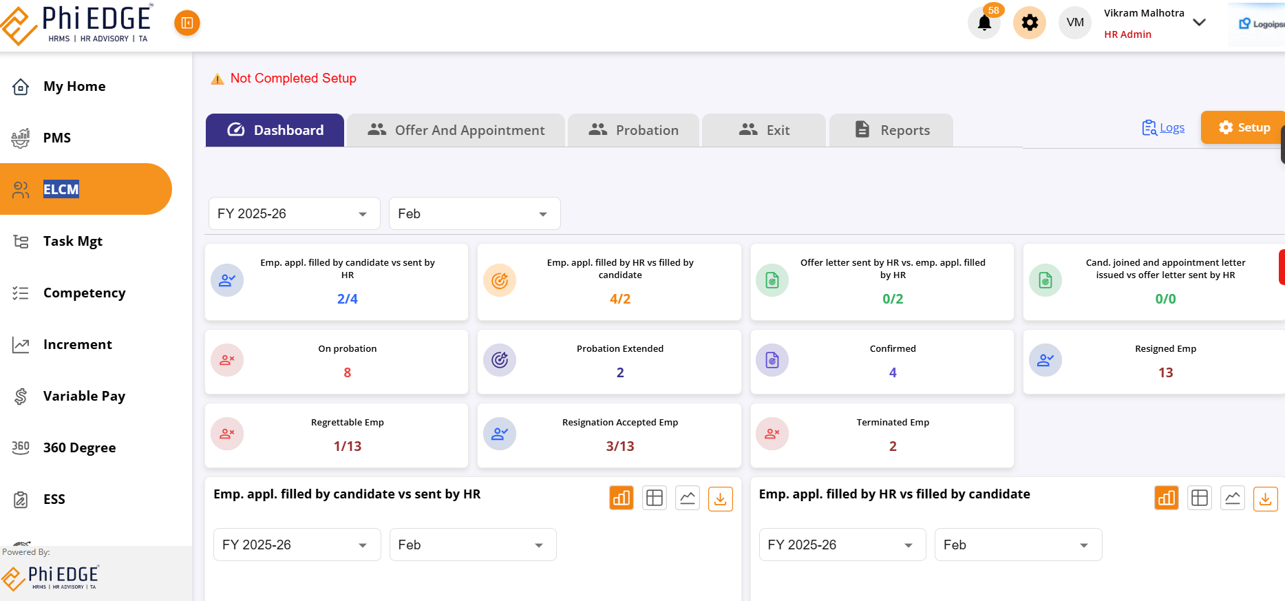This screenshot has height=601, width=1285.
Task: Open the top FY 2025-26 year dropdown
Action: click(294, 213)
